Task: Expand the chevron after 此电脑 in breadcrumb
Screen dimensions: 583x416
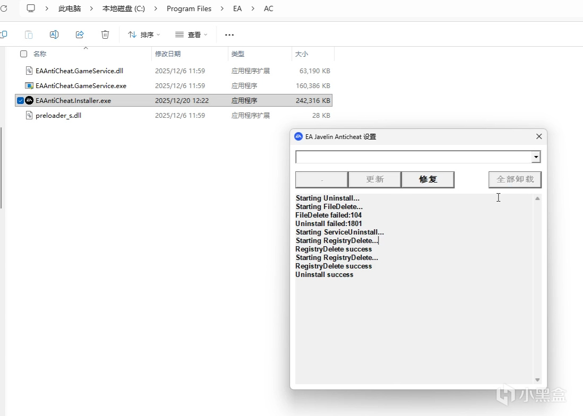Action: 91,8
